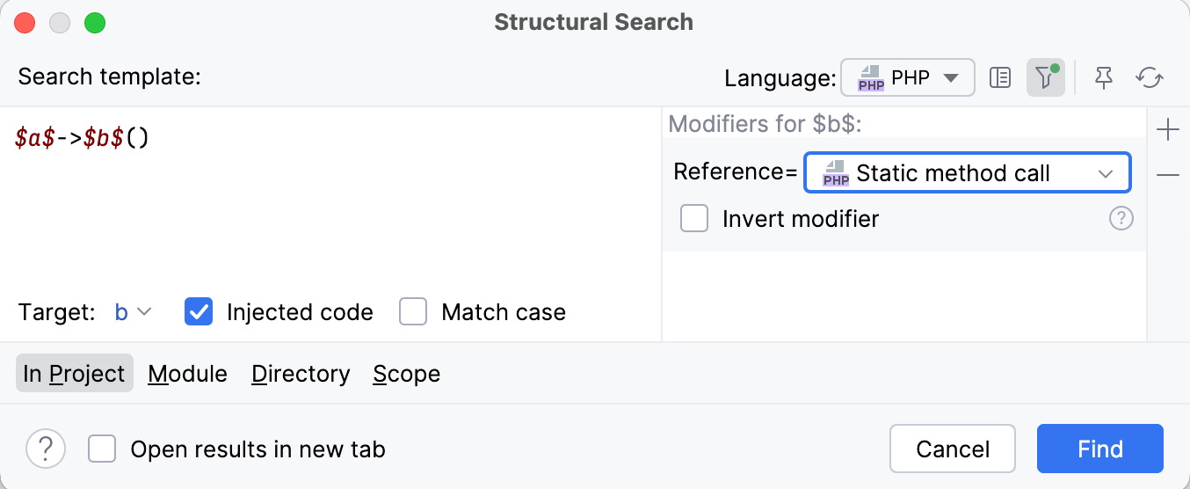The width and height of the screenshot is (1190, 489).
Task: Add a modifier with the plus icon
Action: click(1168, 131)
